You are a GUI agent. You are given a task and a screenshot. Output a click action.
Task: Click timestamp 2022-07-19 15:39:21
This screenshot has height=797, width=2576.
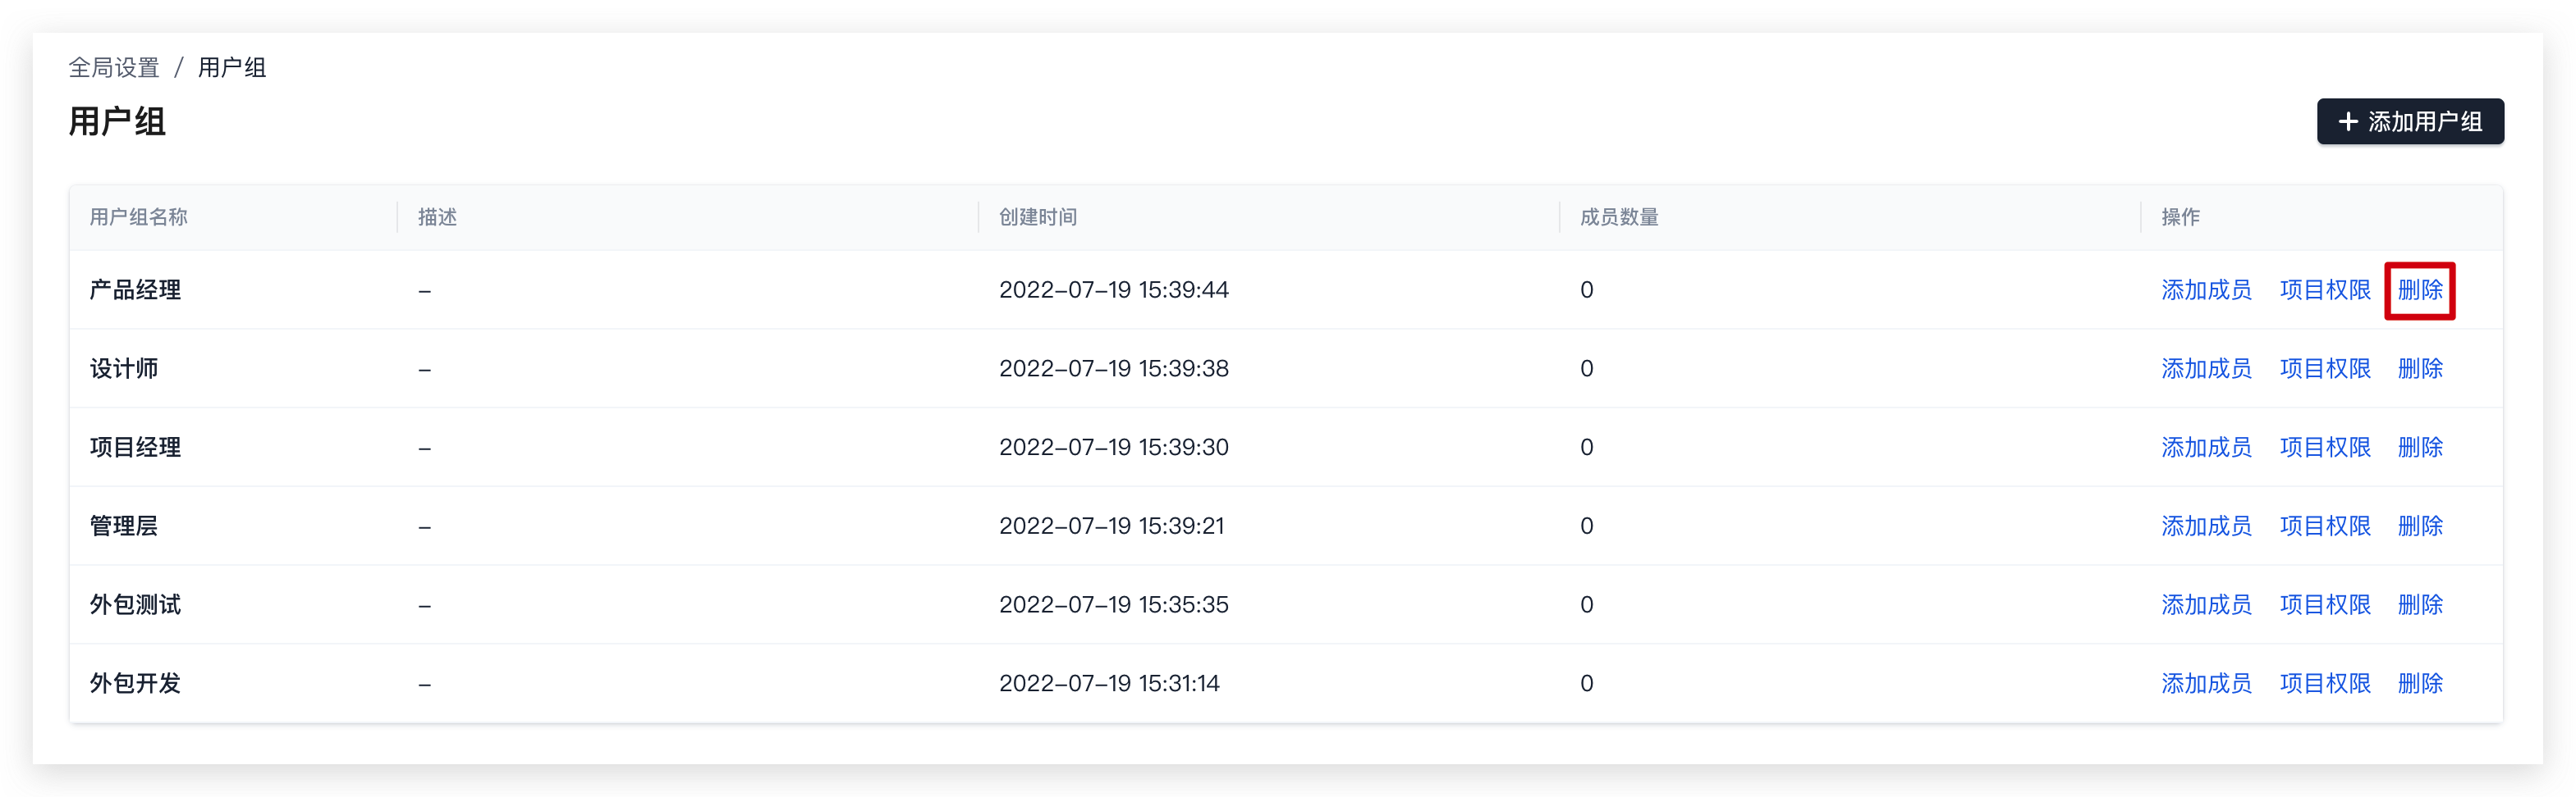tap(1112, 526)
